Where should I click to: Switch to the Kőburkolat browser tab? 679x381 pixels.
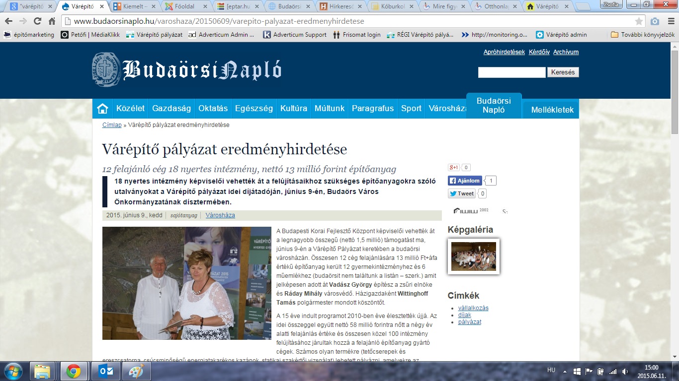coord(392,7)
